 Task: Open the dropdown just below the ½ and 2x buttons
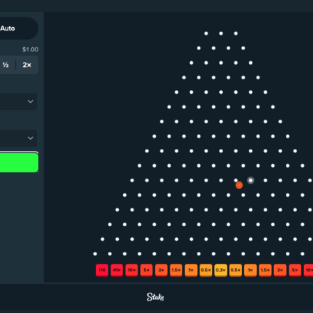(x=19, y=102)
